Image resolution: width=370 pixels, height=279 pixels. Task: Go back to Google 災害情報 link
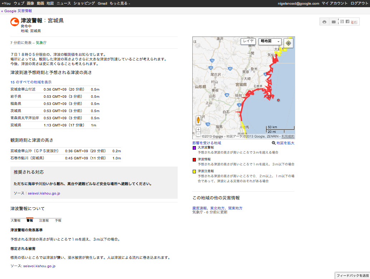coord(16,11)
